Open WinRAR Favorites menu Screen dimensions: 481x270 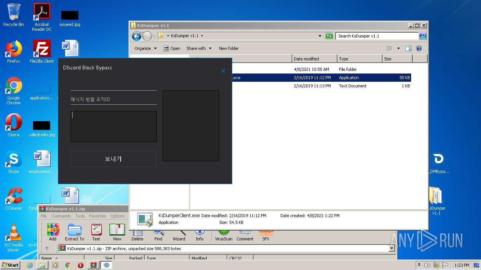click(x=97, y=216)
